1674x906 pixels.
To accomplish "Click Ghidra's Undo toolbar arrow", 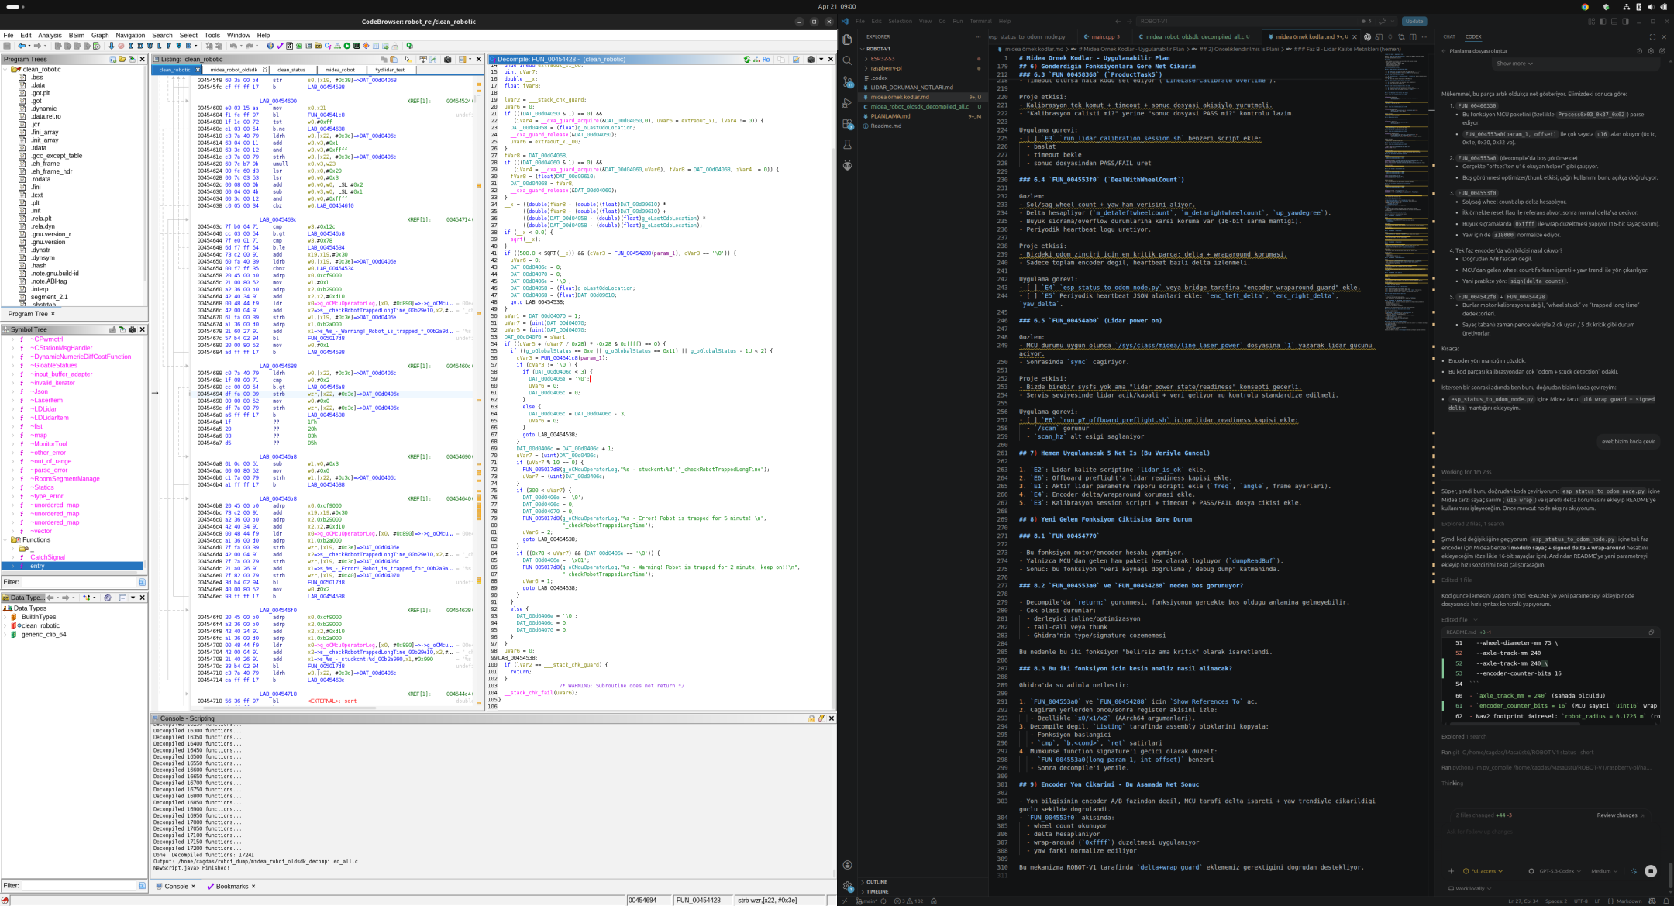I will click(x=233, y=46).
